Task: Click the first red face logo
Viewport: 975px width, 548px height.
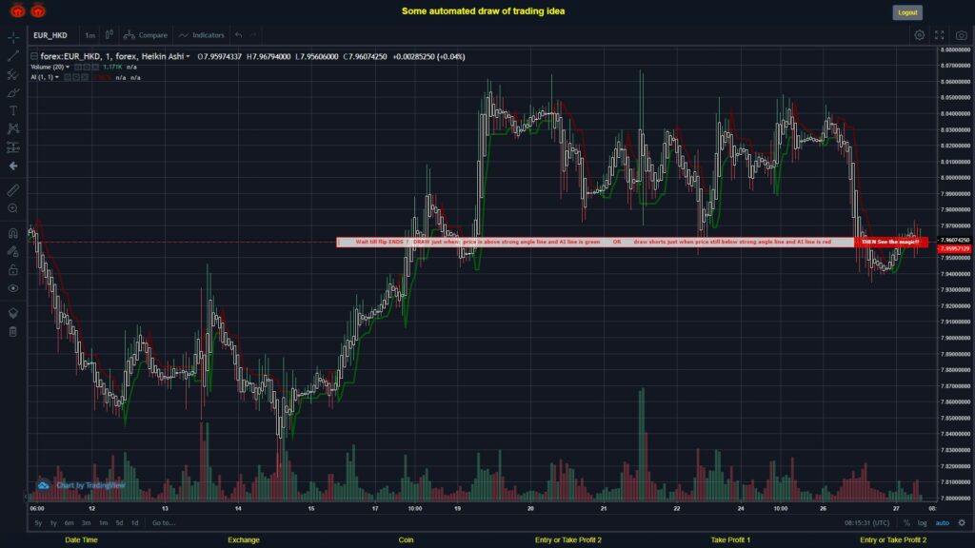Action: [17, 10]
